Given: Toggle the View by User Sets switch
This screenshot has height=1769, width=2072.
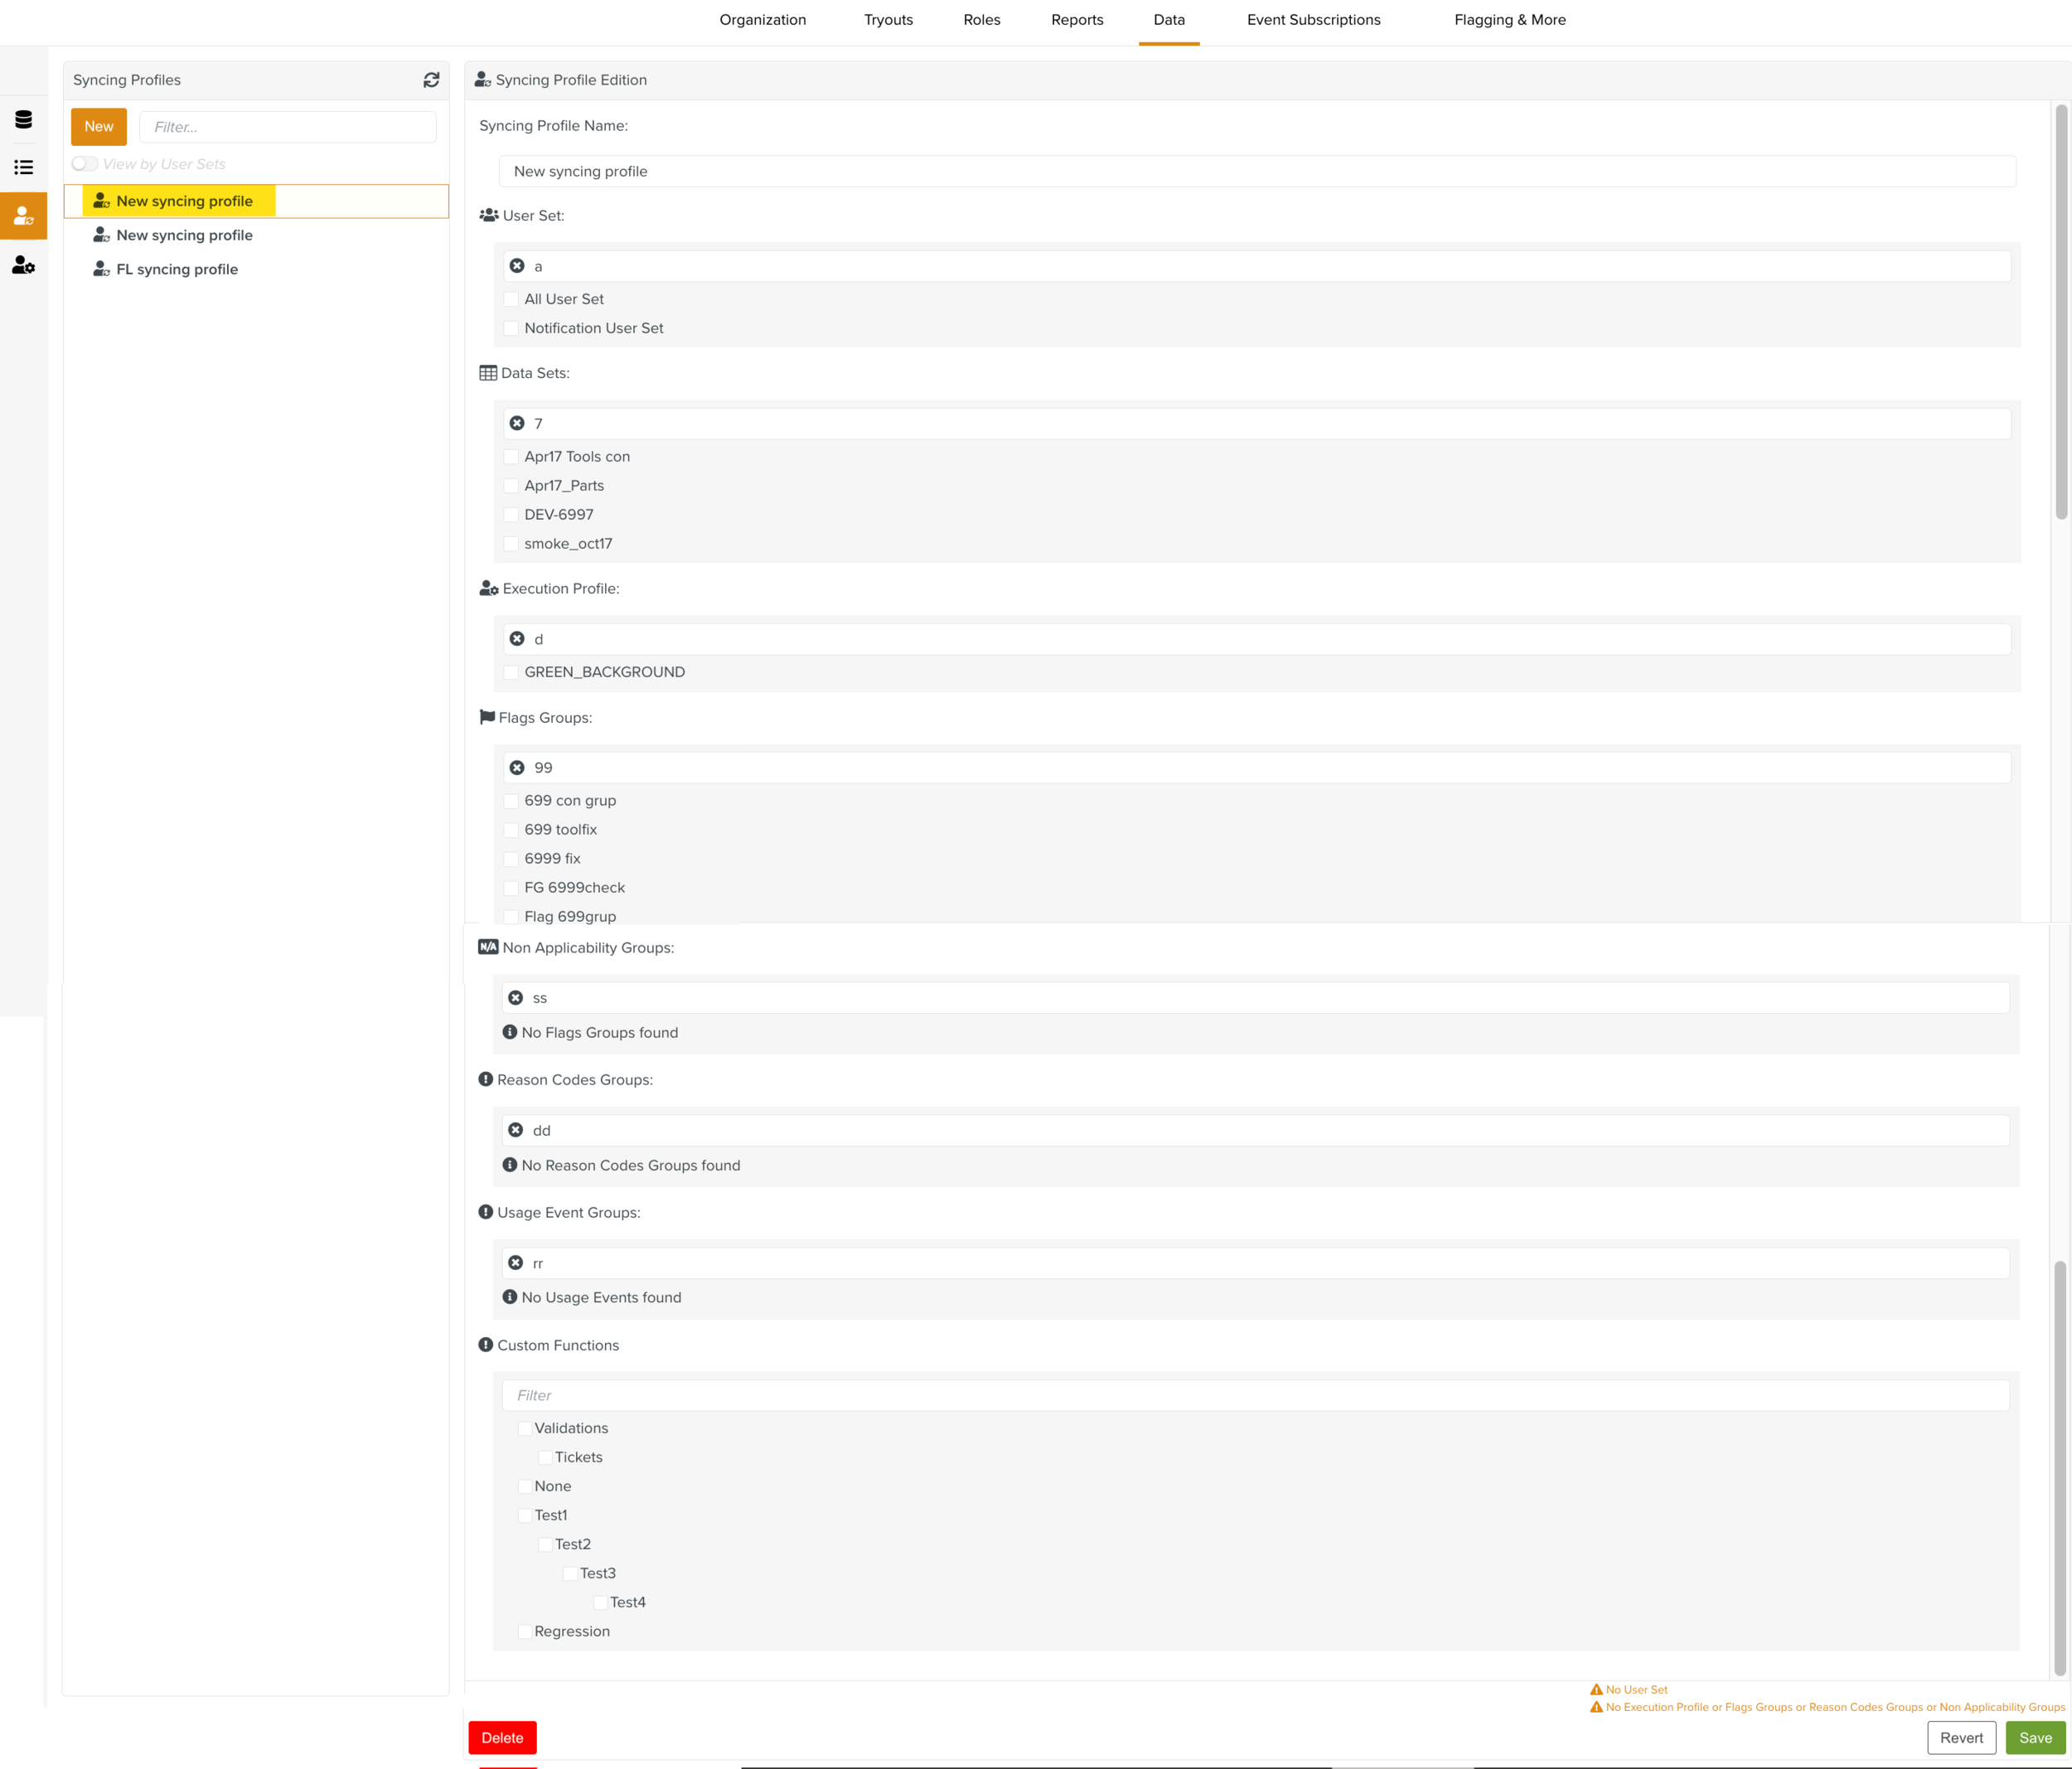Looking at the screenshot, I should (x=84, y=163).
